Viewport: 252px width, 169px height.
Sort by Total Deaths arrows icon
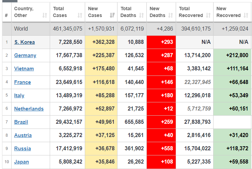141,15
